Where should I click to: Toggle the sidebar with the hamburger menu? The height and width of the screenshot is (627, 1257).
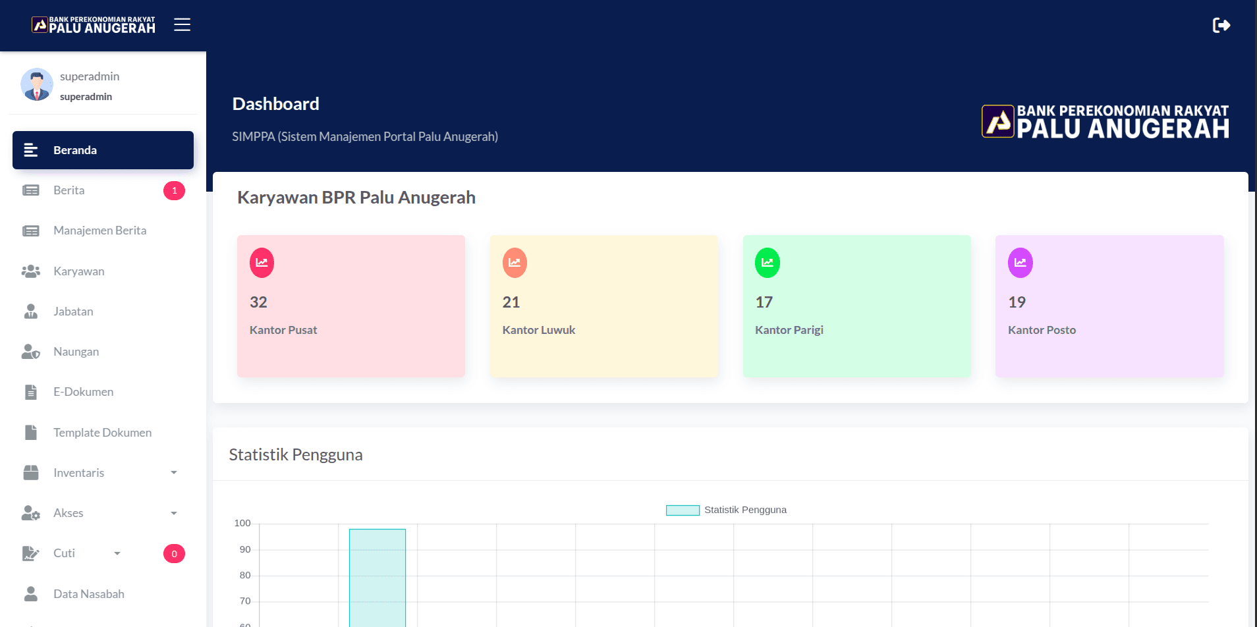click(182, 24)
